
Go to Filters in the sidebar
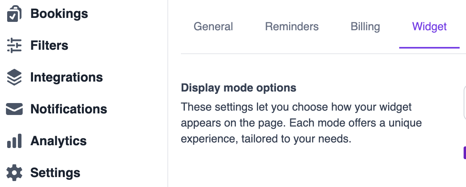49,46
